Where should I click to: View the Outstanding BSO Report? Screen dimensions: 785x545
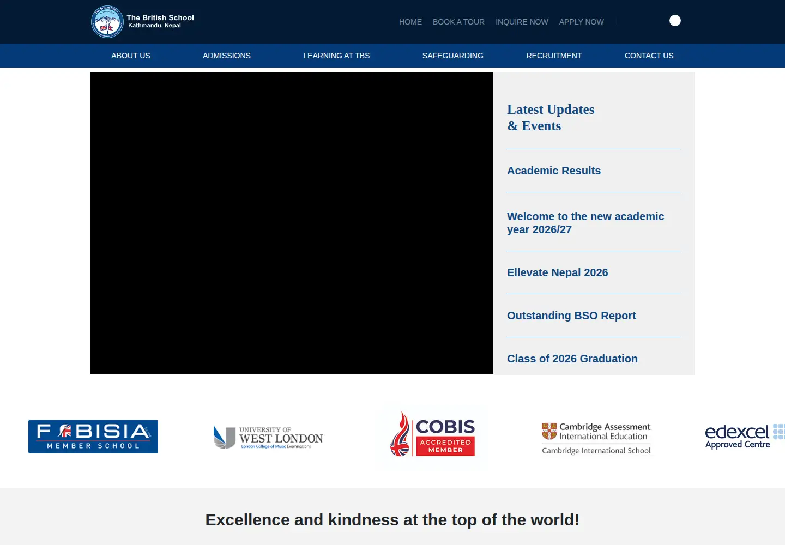[x=571, y=316]
